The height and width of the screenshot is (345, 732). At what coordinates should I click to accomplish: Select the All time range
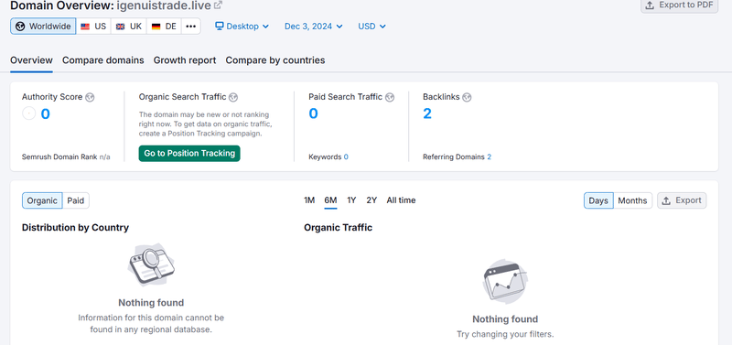point(401,200)
